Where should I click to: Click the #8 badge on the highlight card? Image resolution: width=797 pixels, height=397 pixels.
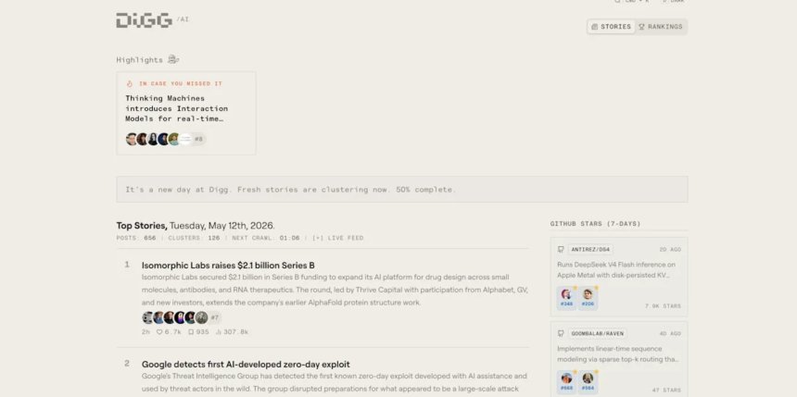click(198, 139)
